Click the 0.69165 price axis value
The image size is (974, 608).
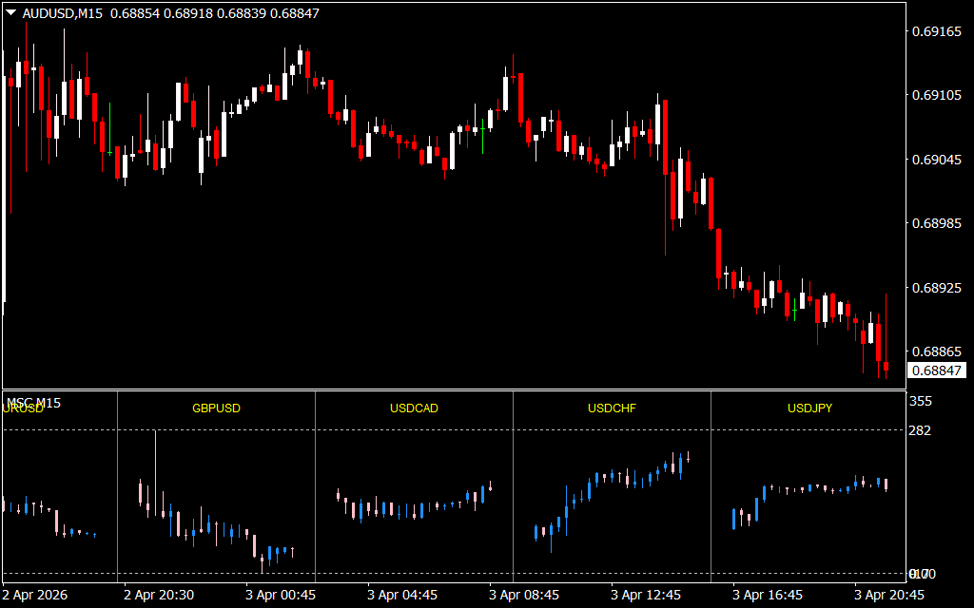point(936,32)
